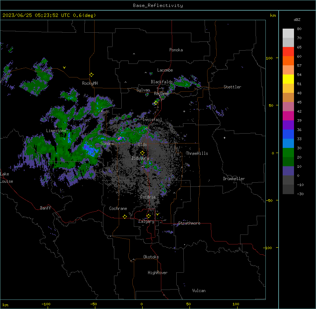Click the yellow V marker northwest of RockyMH

click(x=64, y=68)
